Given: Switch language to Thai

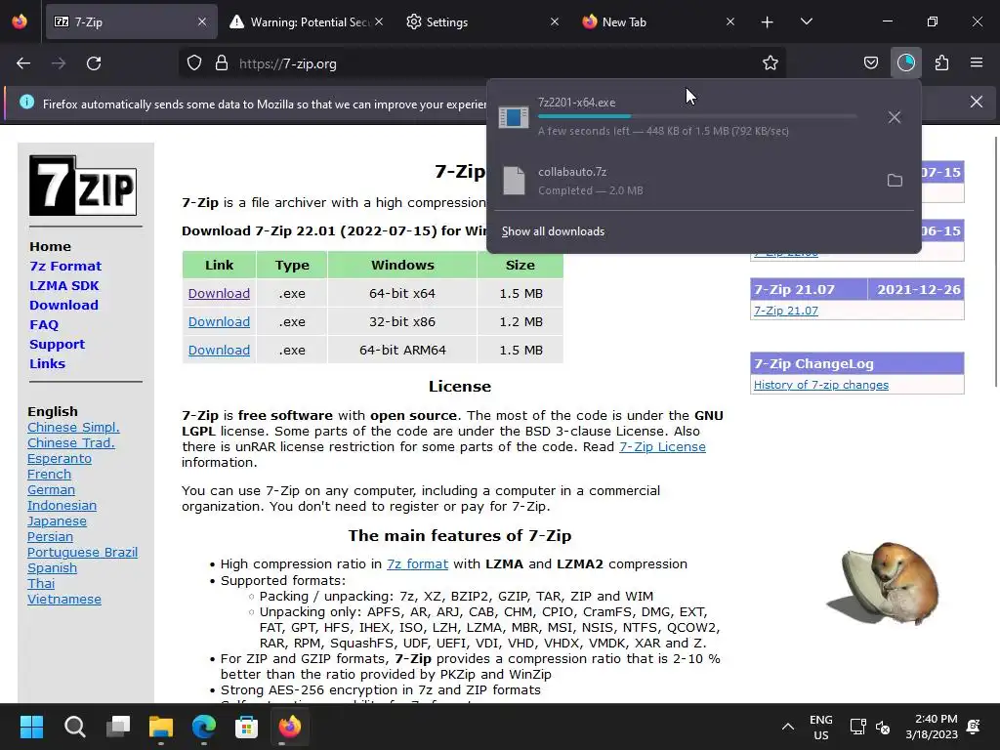Looking at the screenshot, I should pos(41,584).
